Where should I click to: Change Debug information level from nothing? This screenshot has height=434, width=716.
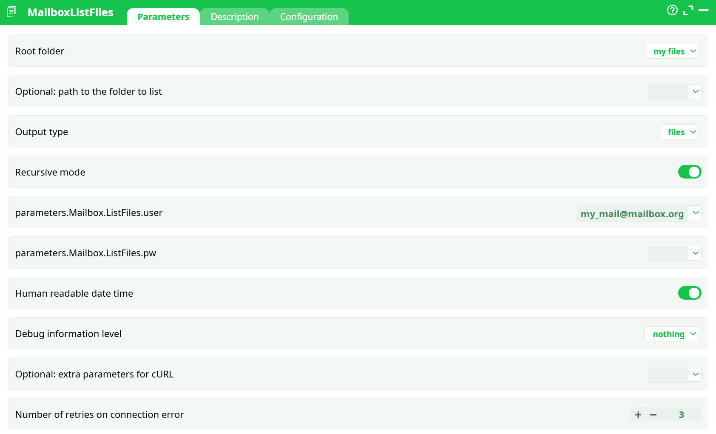[x=671, y=334]
